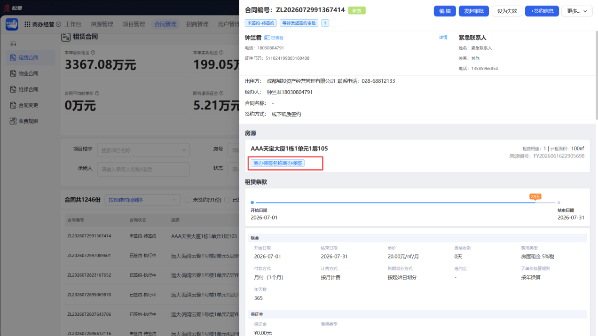Click the 新签 green badge

(356, 10)
